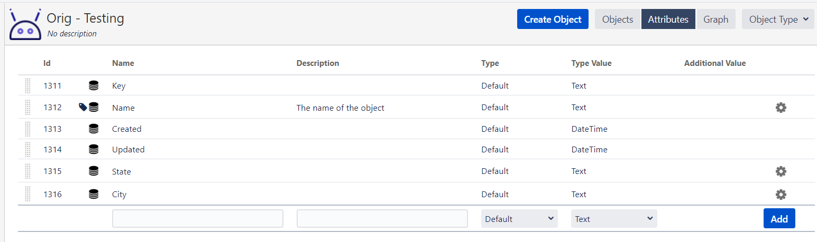
Task: Click the database icon in the Updated row
Action: (94, 149)
